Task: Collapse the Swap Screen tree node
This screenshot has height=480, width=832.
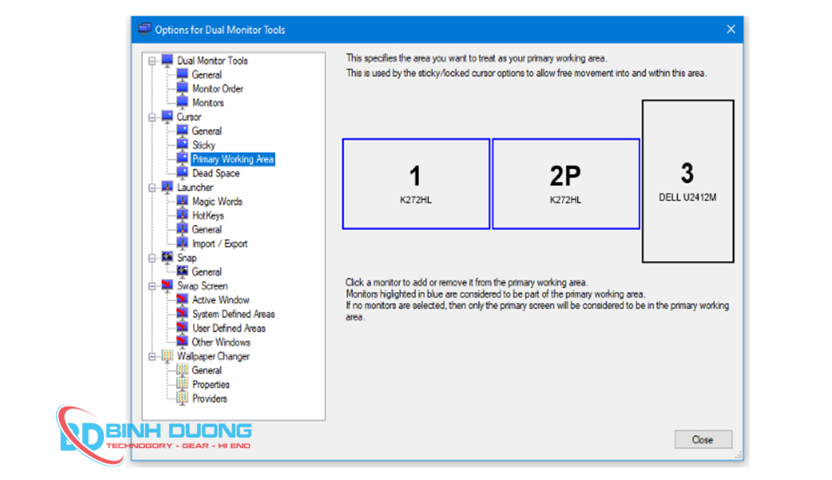Action: pyautogui.click(x=153, y=286)
